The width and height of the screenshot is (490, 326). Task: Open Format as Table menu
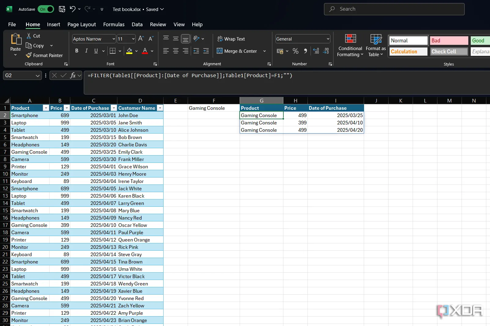(x=376, y=45)
